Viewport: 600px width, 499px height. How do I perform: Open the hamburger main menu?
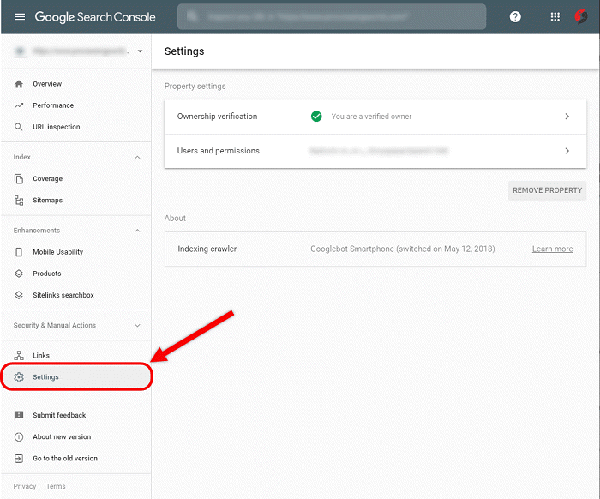[x=20, y=17]
